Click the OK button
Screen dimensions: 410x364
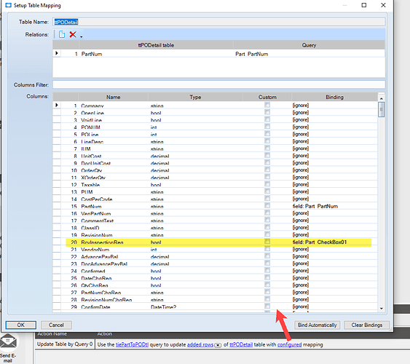click(x=21, y=325)
